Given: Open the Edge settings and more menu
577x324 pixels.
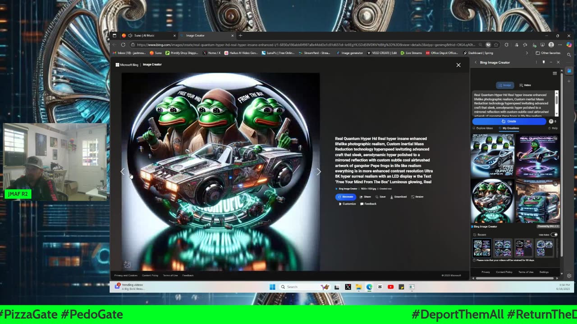Looking at the screenshot, I should [559, 45].
